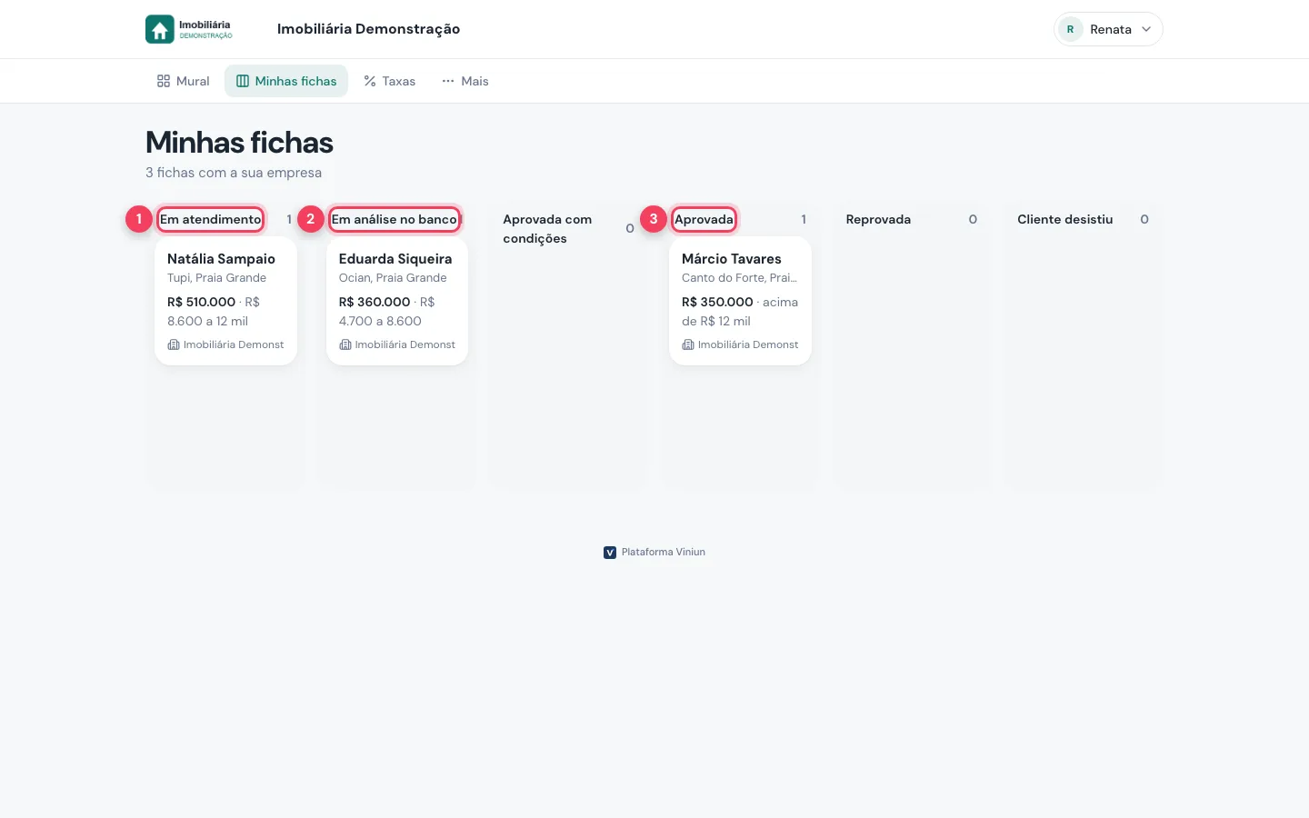The height and width of the screenshot is (818, 1309).
Task: Click building icon on Márcio Tavares card
Action: pos(688,344)
